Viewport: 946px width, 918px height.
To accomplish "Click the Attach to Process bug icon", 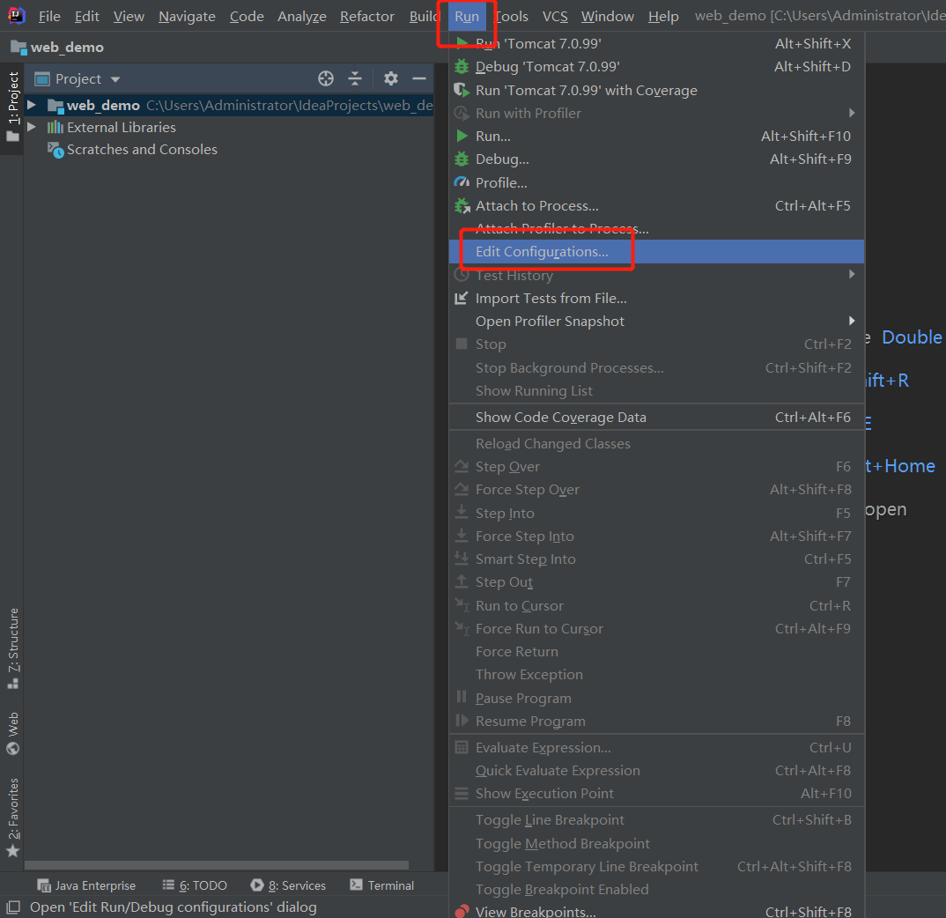I will click(x=462, y=206).
